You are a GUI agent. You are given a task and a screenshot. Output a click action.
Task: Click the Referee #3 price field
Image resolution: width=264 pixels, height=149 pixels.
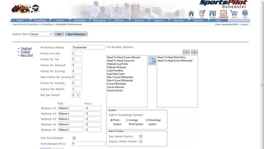tap(94, 119)
